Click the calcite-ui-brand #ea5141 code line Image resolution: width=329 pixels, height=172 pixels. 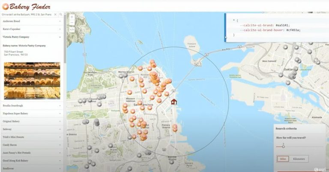(x=265, y=25)
